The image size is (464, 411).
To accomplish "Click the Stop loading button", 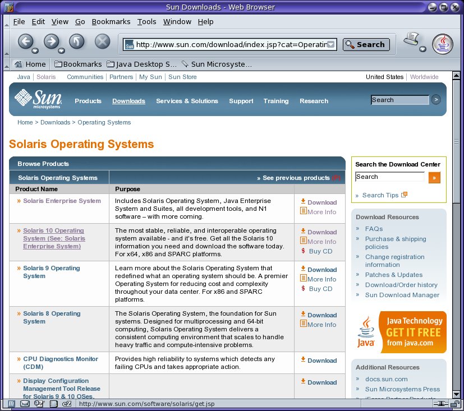I will coord(102,41).
